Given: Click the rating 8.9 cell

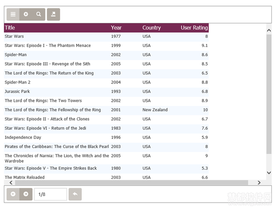Looking at the screenshot, I should pyautogui.click(x=205, y=101).
